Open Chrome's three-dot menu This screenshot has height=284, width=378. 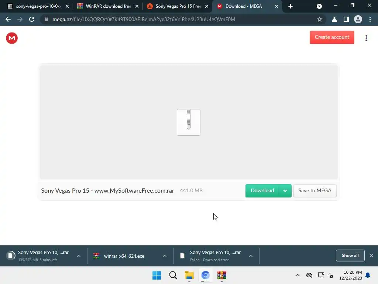pyautogui.click(x=370, y=19)
